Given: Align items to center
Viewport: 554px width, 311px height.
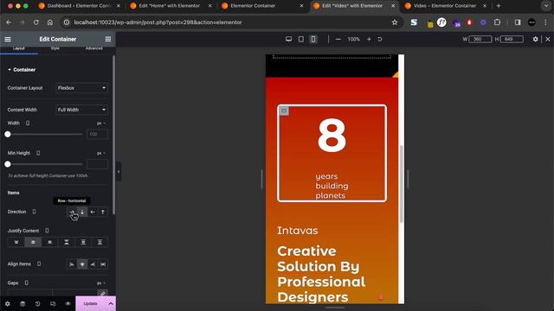Looking at the screenshot, I should pyautogui.click(x=82, y=264).
